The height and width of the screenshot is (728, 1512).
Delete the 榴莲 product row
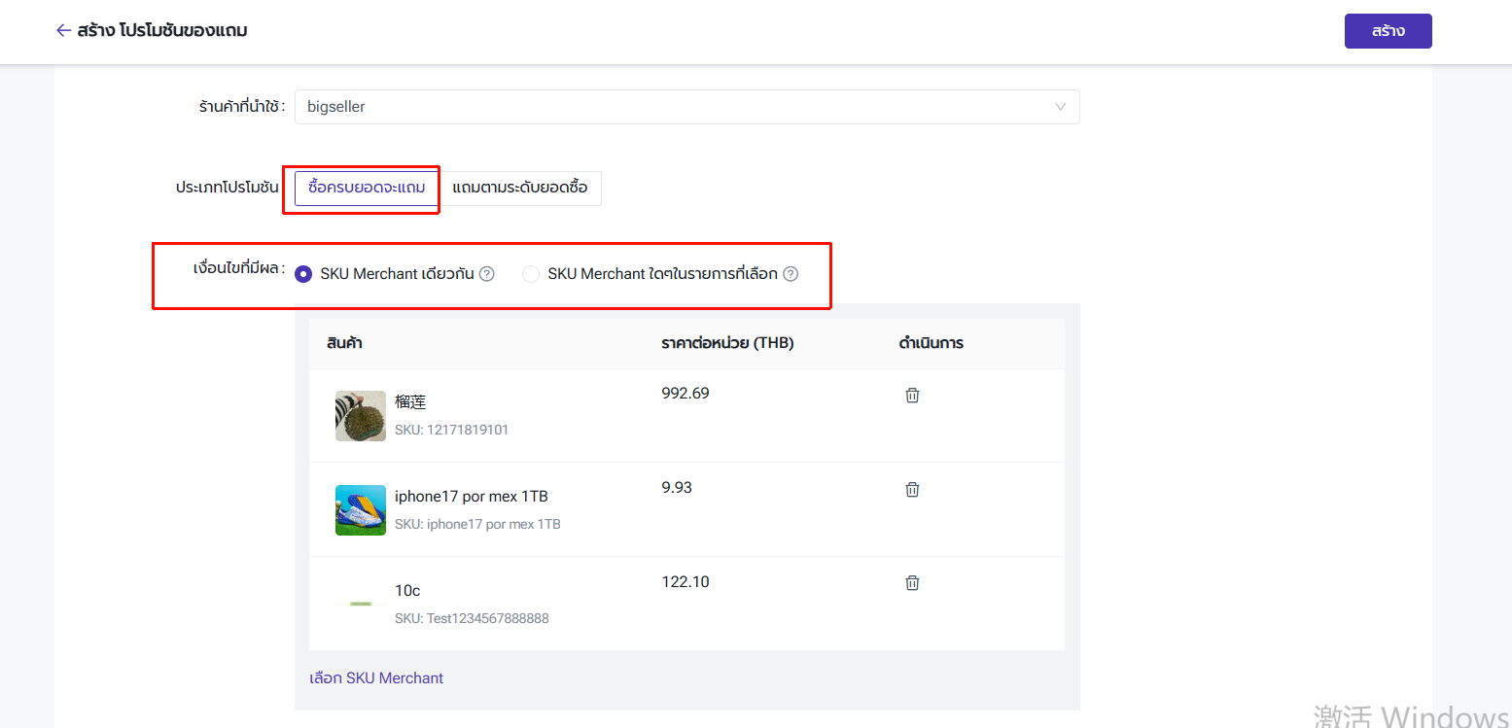coord(912,396)
